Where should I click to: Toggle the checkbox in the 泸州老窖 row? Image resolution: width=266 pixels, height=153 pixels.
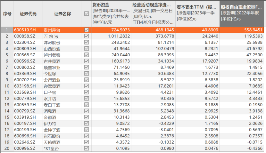point(86,55)
